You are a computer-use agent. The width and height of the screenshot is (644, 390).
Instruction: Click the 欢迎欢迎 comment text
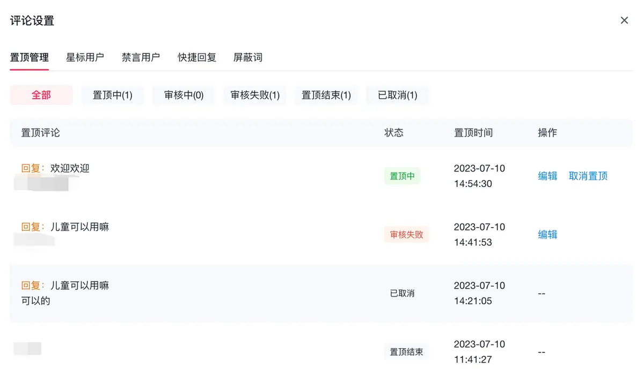[x=70, y=168]
